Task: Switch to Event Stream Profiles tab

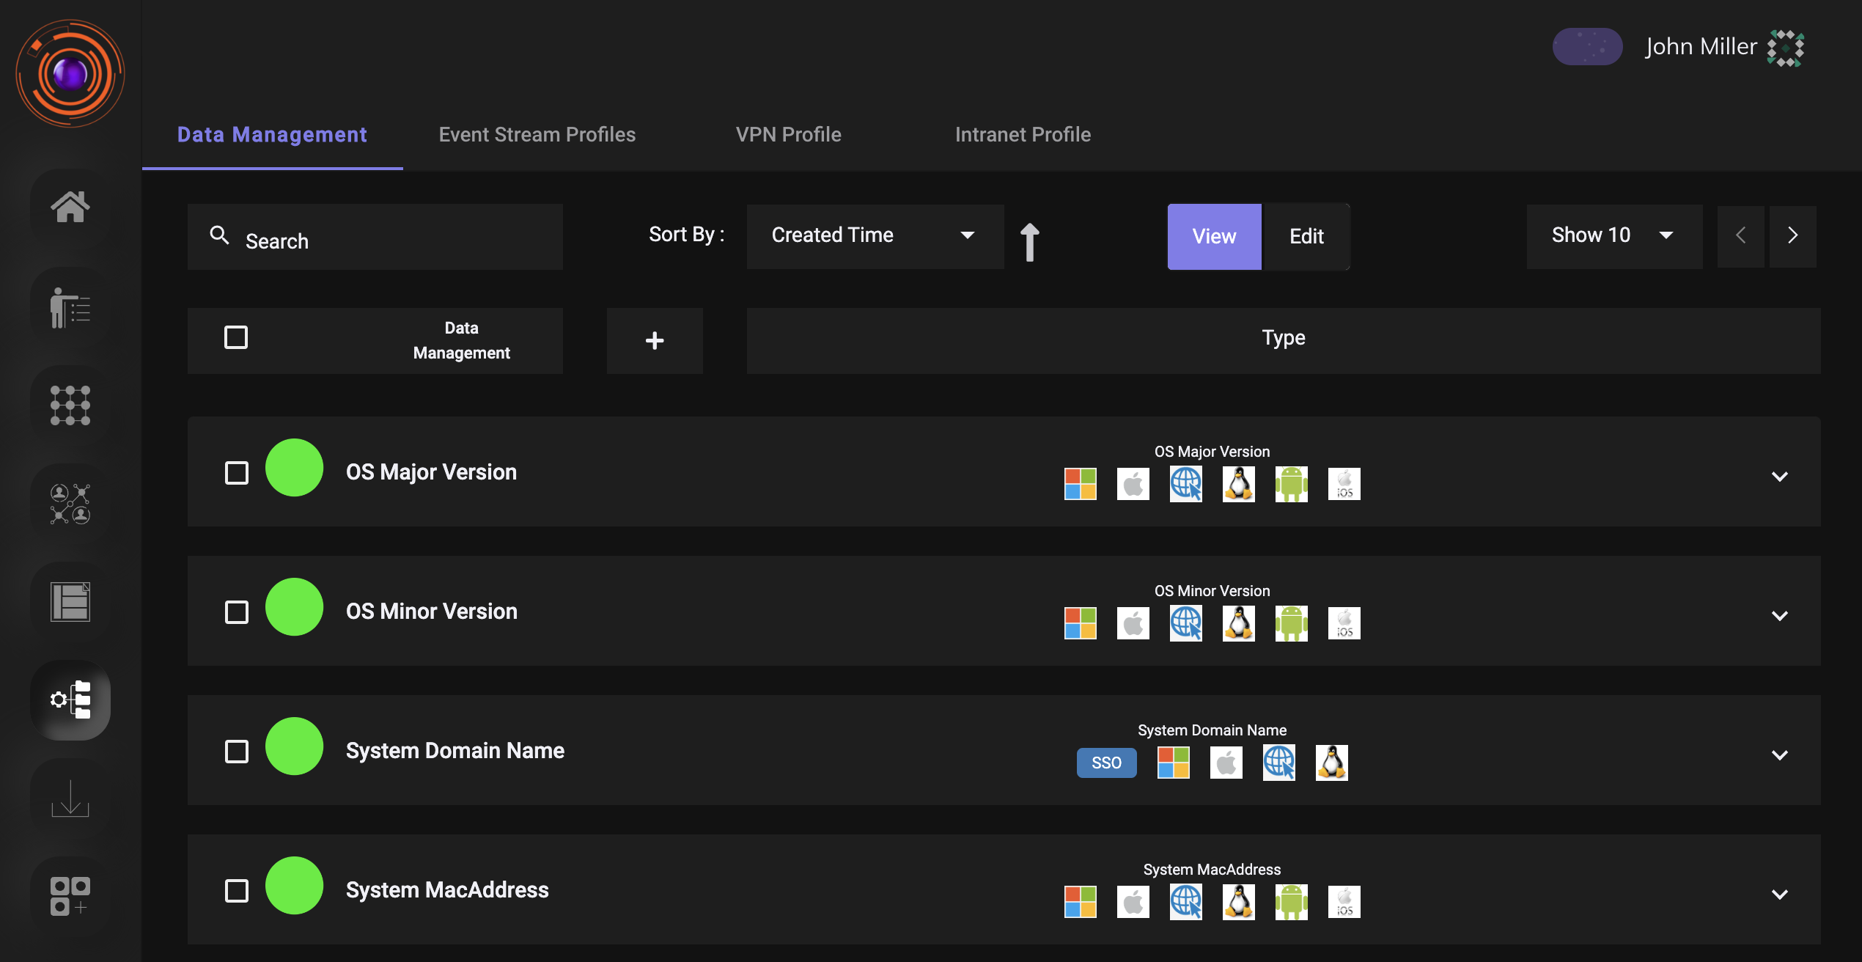Action: [x=537, y=135]
